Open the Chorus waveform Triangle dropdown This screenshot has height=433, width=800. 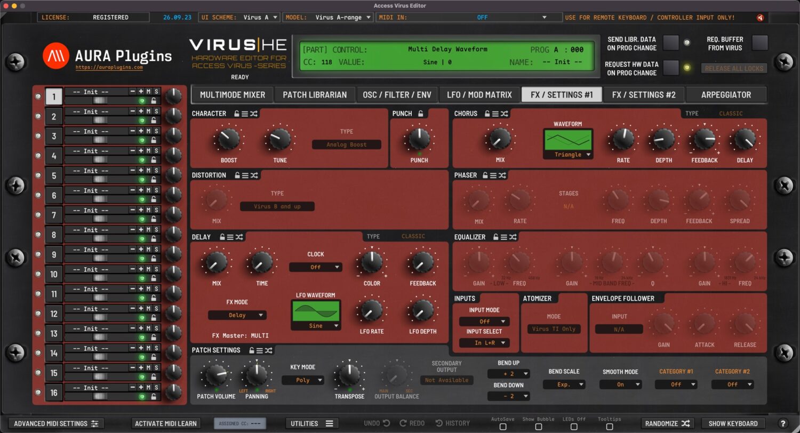[568, 155]
